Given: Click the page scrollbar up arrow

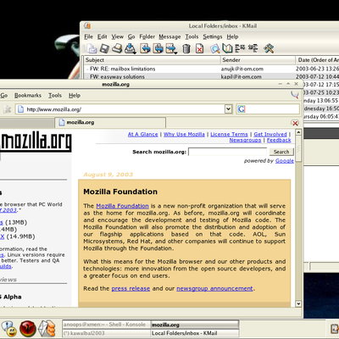Looking at the screenshot, I should coord(298,132).
